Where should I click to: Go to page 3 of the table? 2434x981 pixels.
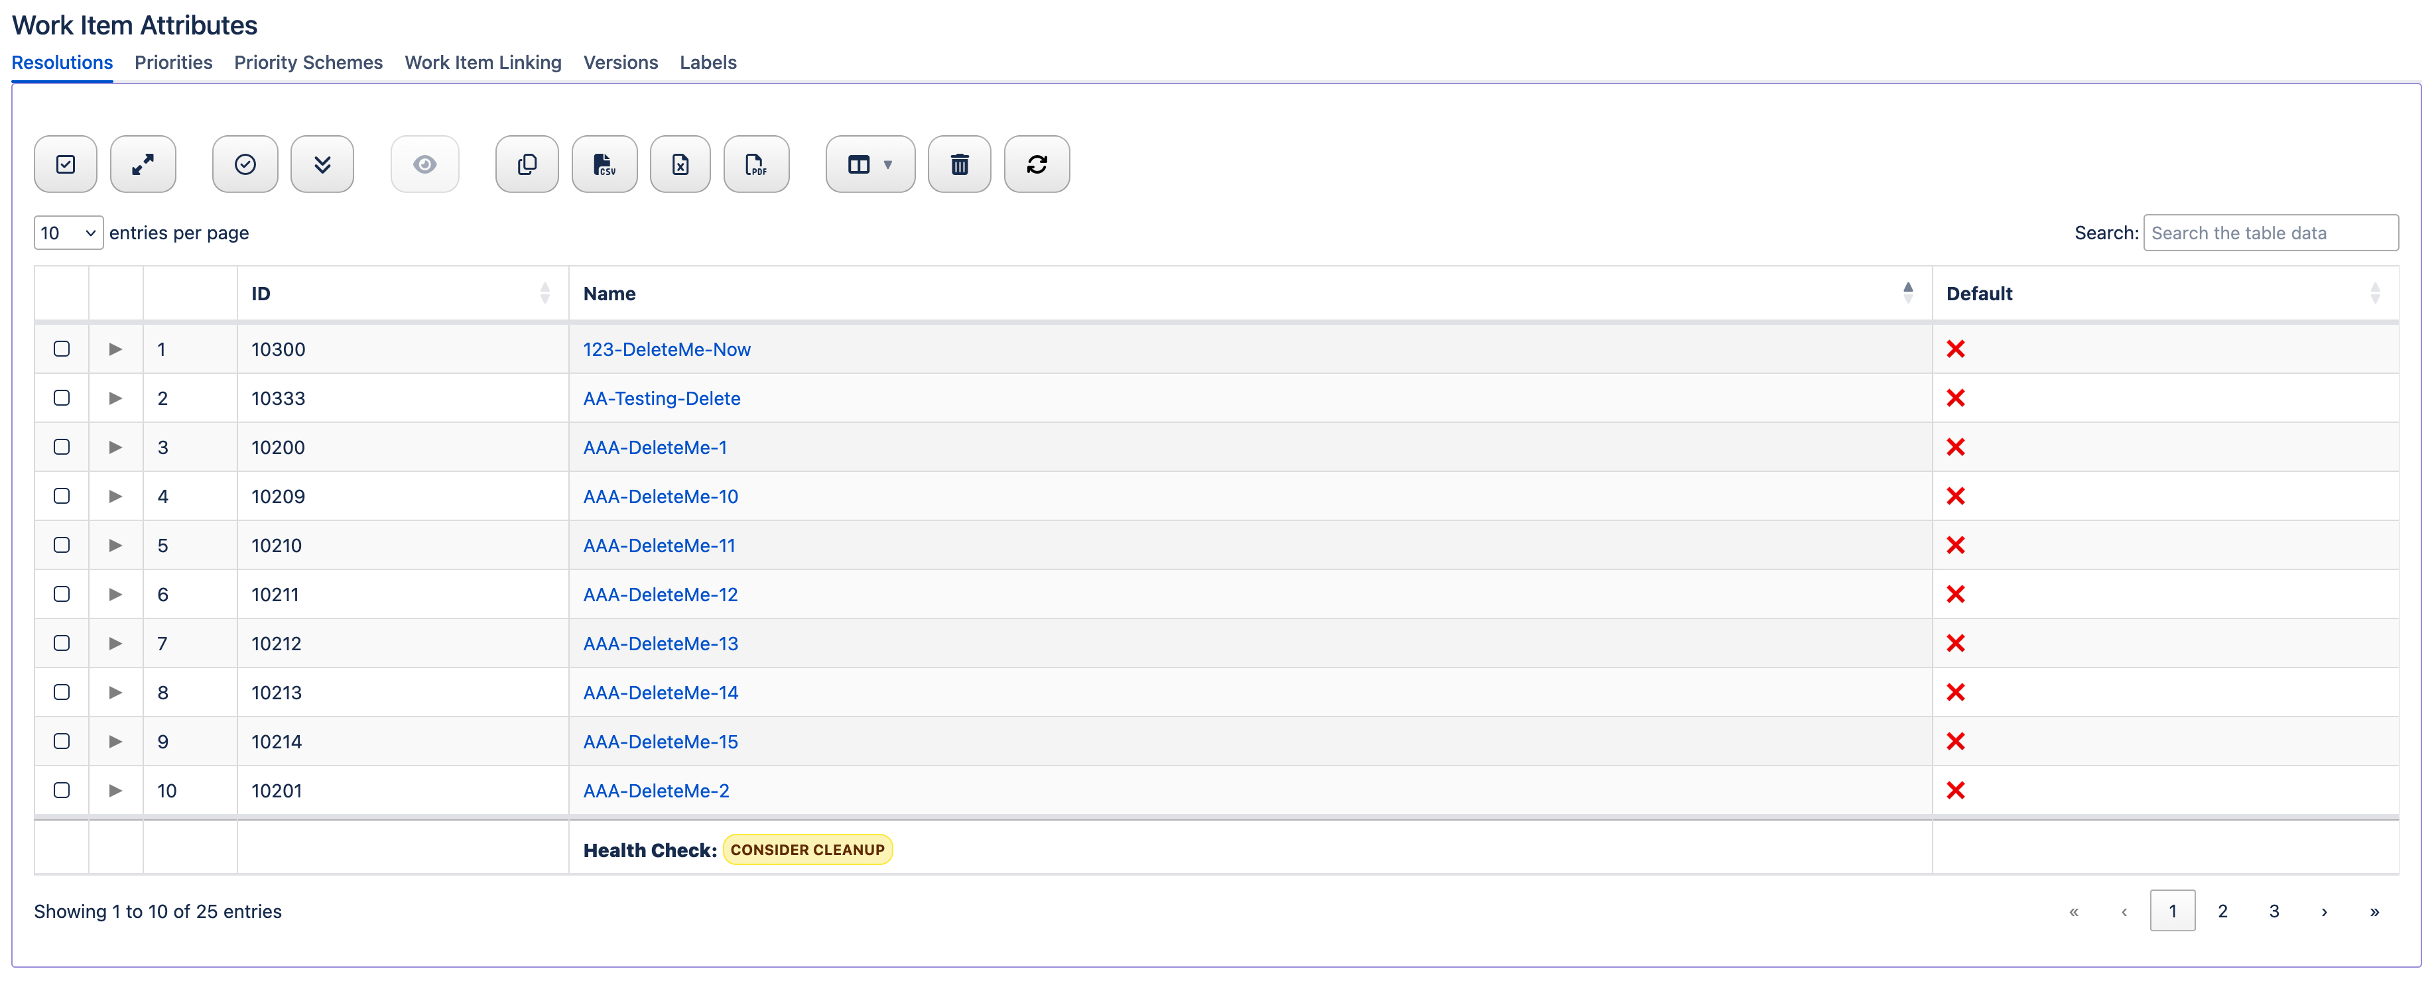[x=2274, y=910]
